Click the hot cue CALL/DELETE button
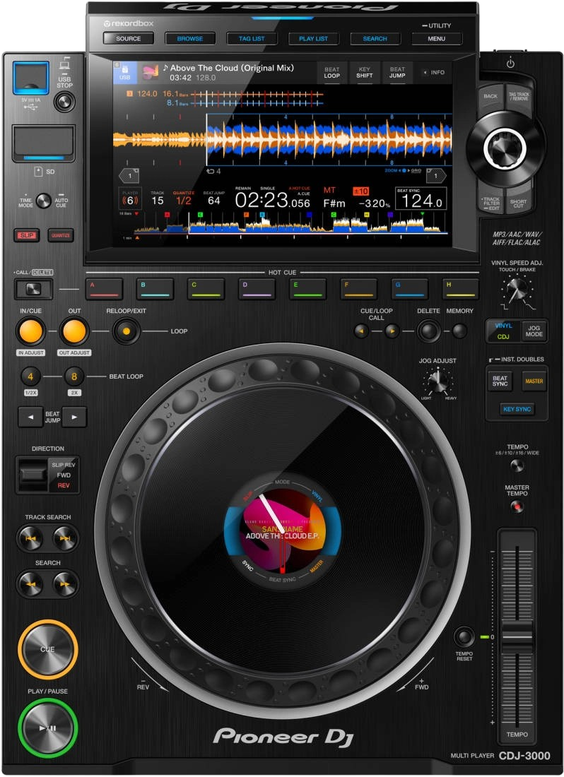Image resolution: width=564 pixels, height=777 pixels. [x=33, y=289]
